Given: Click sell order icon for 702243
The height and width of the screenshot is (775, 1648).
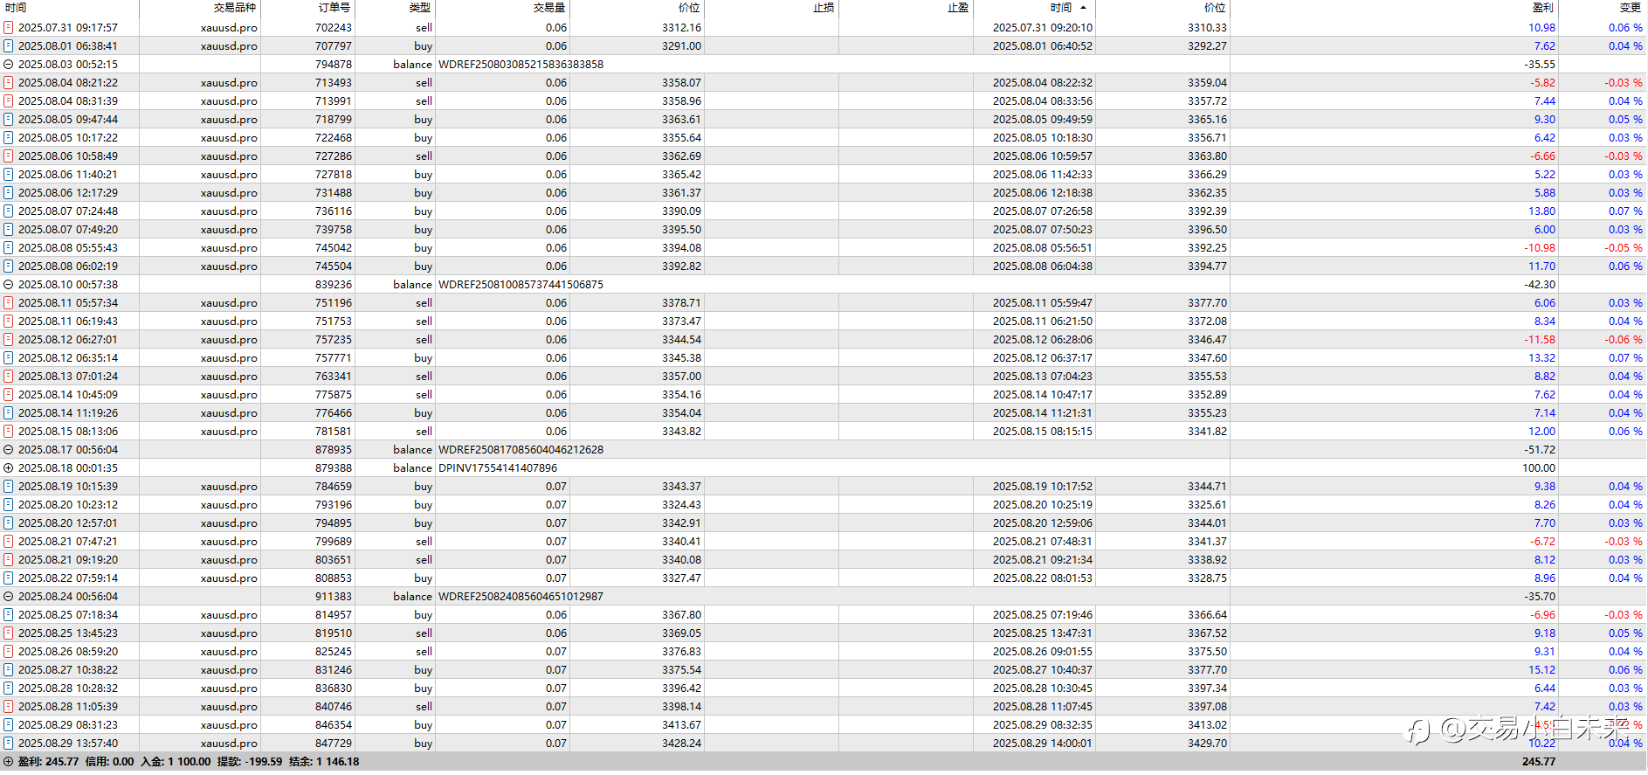Looking at the screenshot, I should [x=9, y=28].
